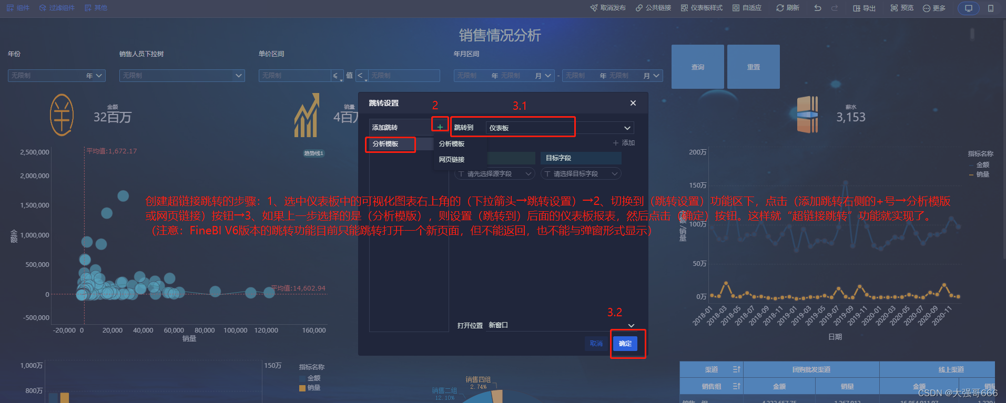Click the 刷新 refresh icon
Viewport: 1006px width, 403px height.
(x=780, y=8)
